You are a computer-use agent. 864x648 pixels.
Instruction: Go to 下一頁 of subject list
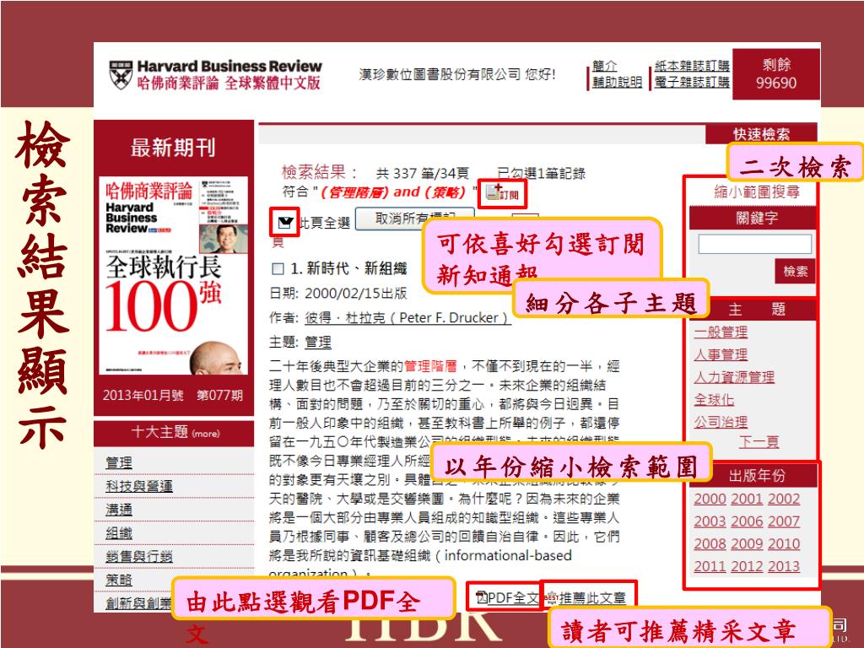[759, 442]
